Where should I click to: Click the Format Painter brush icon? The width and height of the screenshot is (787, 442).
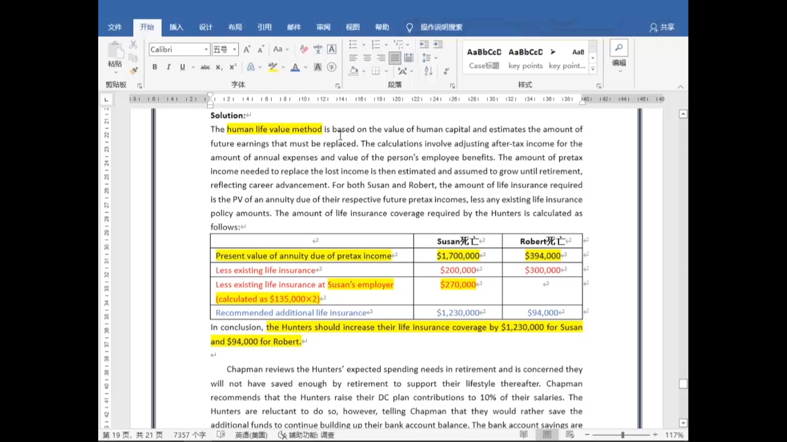click(133, 71)
